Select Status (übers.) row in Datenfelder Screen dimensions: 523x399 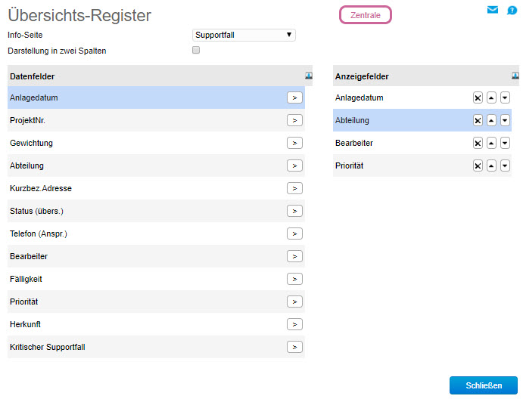156,211
